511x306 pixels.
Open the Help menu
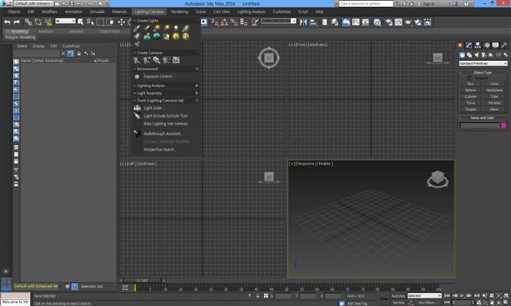pos(319,12)
